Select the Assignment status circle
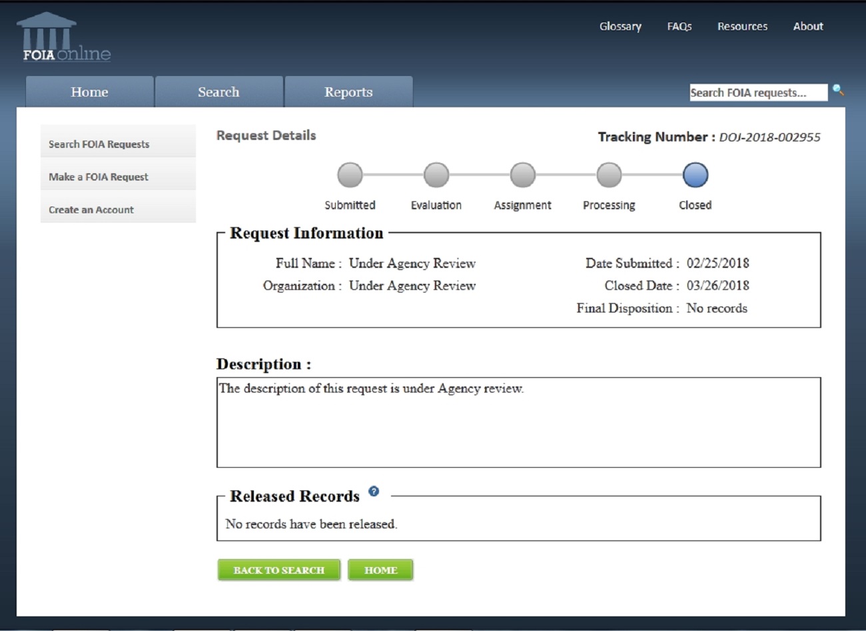Viewport: 866px width, 631px height. coord(522,176)
